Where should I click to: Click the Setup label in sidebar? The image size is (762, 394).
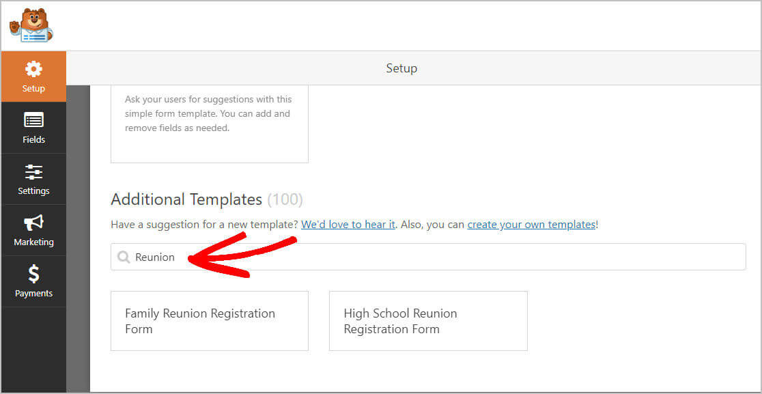(x=33, y=89)
